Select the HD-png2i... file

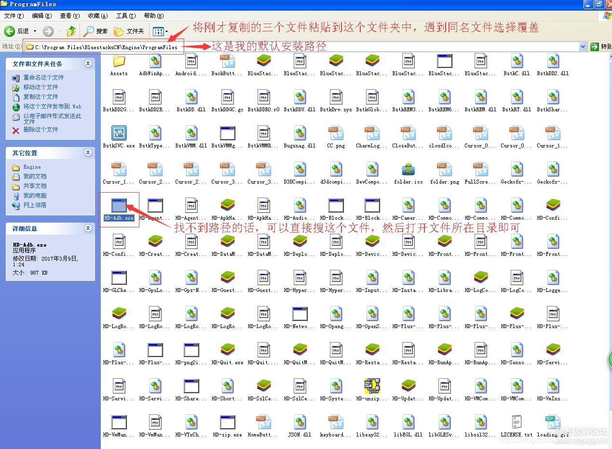191,354
